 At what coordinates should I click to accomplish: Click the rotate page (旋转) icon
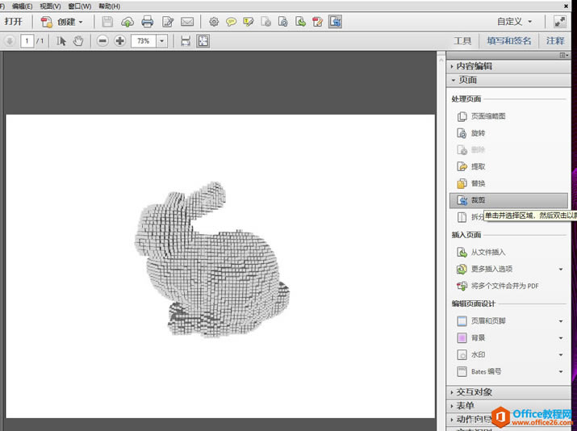tap(462, 133)
